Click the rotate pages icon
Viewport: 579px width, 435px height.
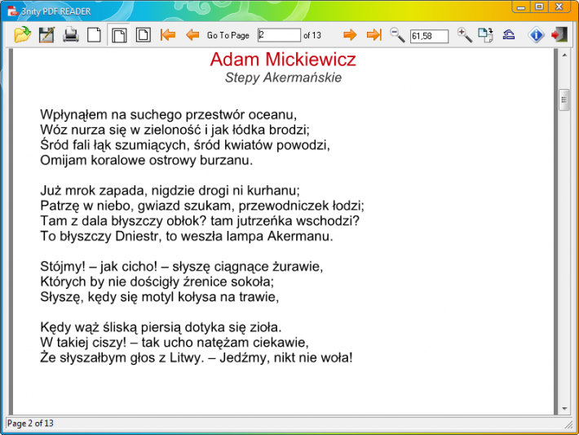pos(485,35)
